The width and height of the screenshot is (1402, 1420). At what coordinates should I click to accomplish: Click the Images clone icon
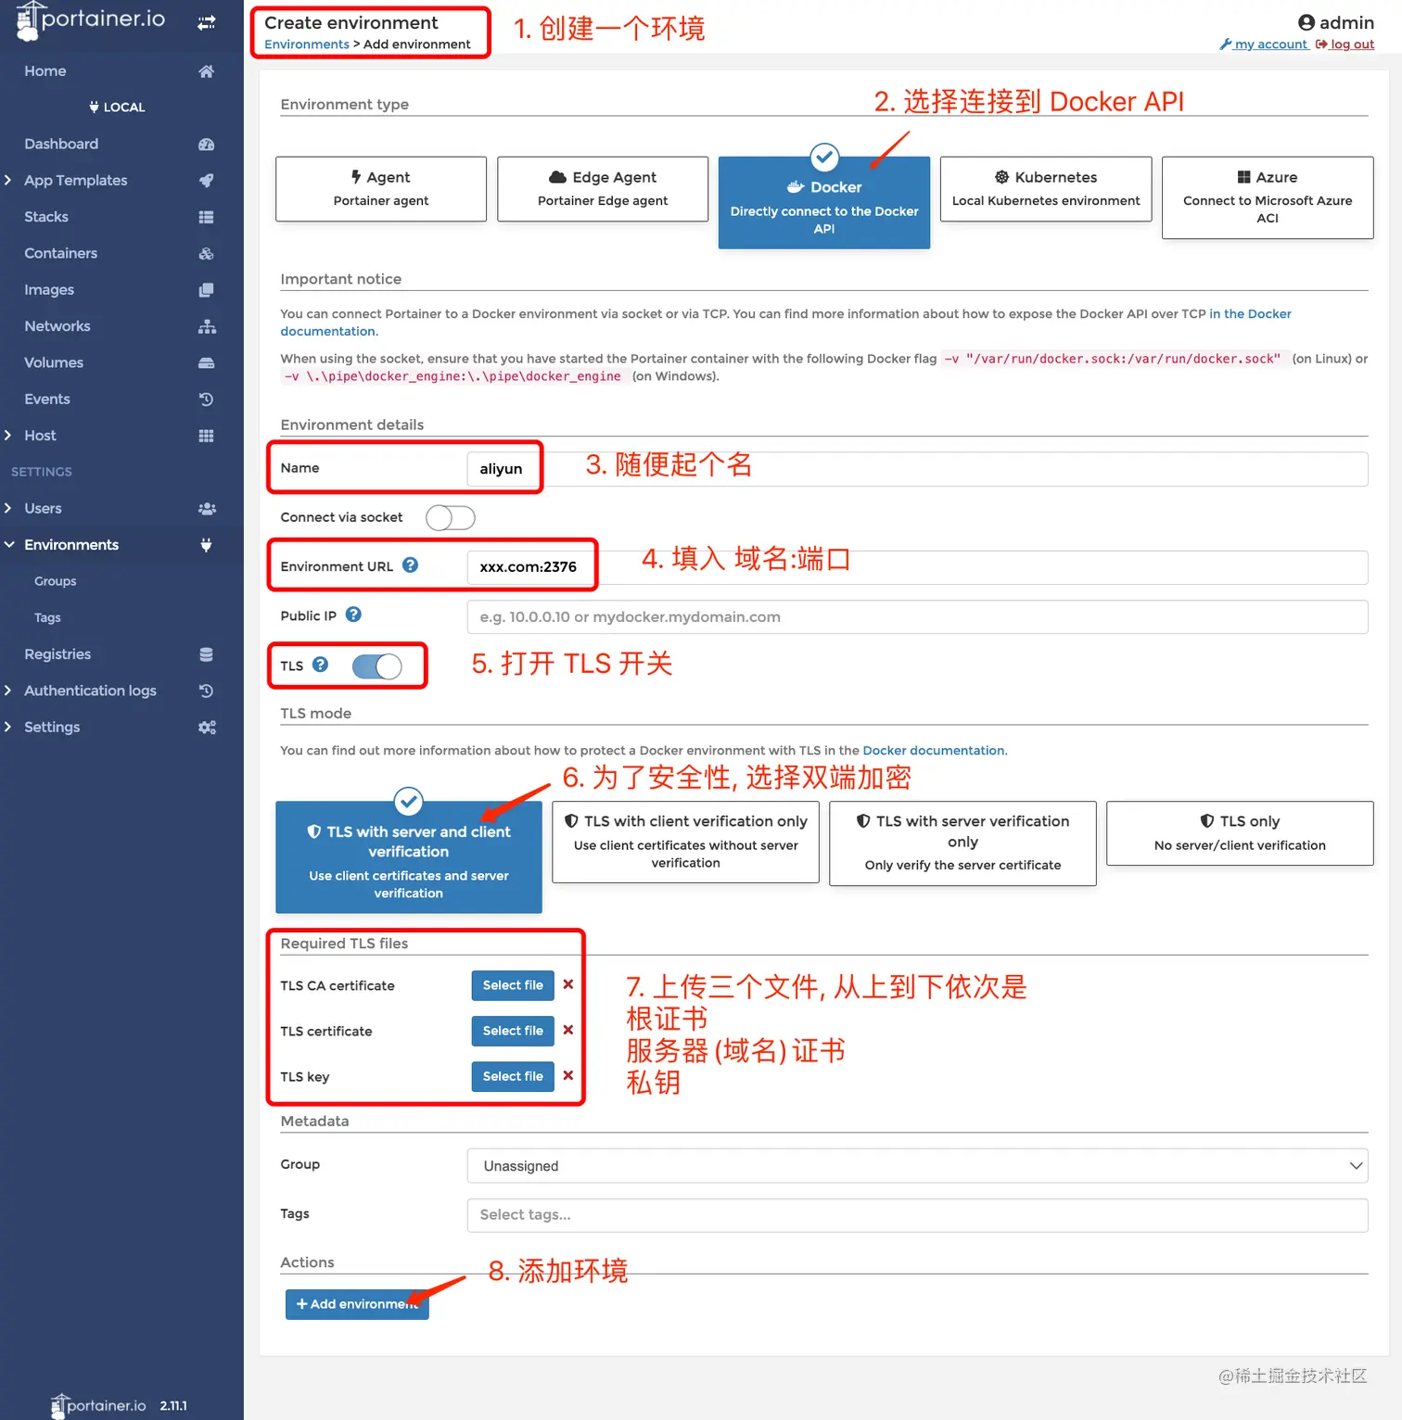coord(207,290)
